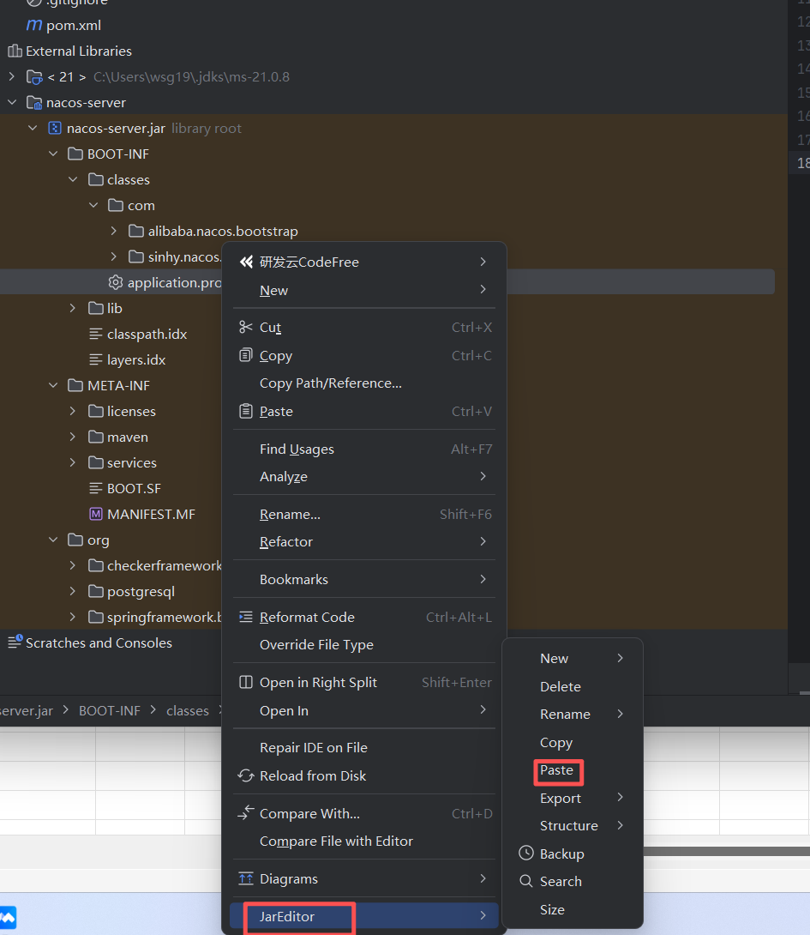Select Paste in the JarEditor submenu
Viewport: 810px width, 935px height.
(558, 770)
